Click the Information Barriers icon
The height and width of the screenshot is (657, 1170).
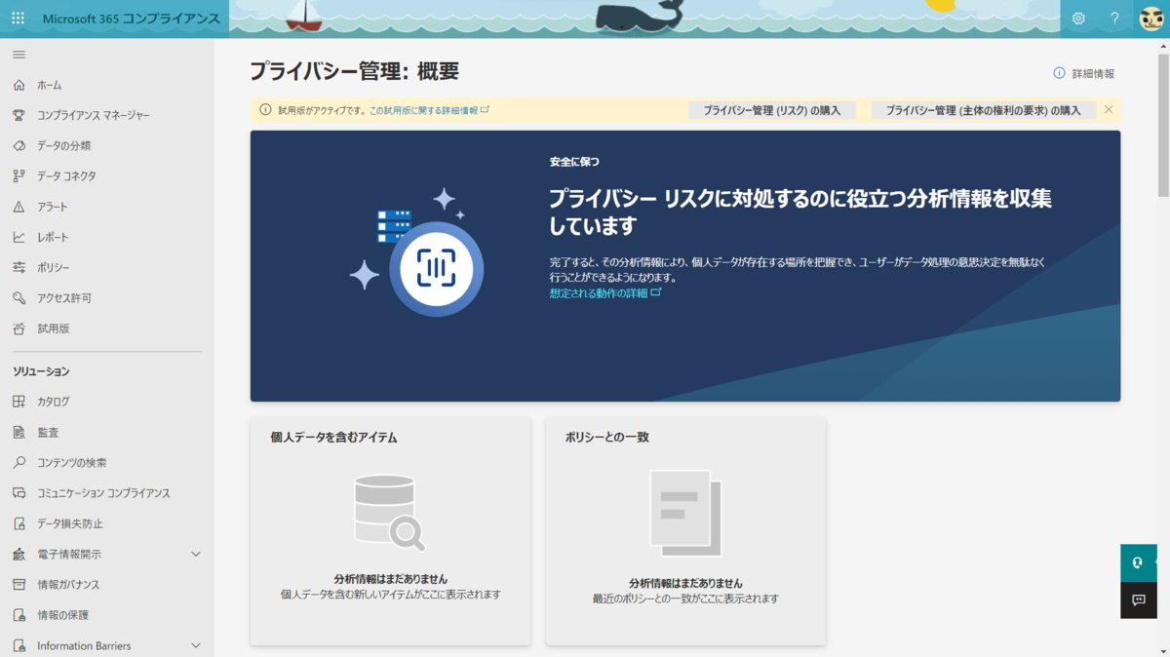[19, 645]
